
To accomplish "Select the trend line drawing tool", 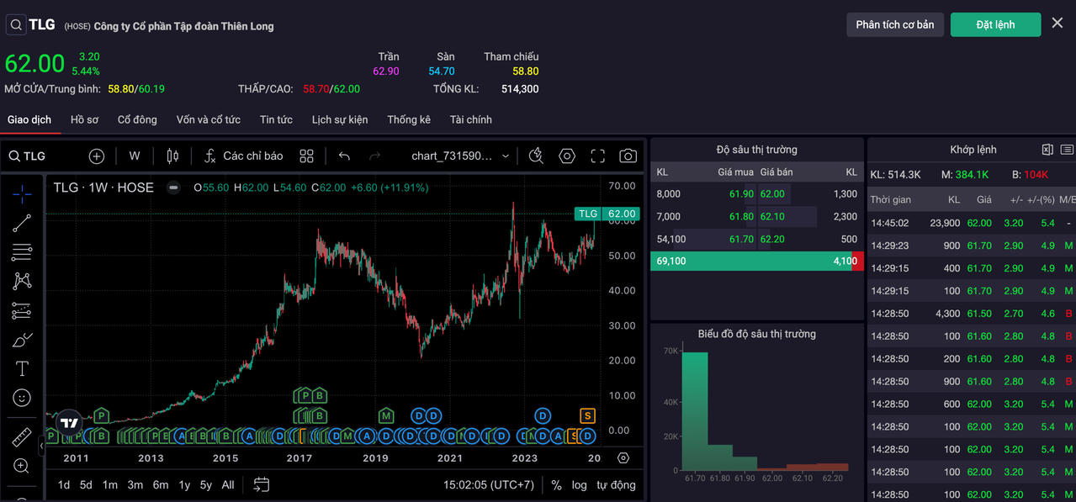I will pos(22,223).
